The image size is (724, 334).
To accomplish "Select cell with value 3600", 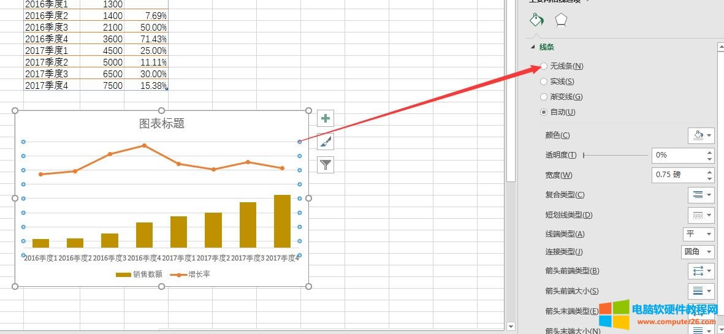I will [x=102, y=39].
